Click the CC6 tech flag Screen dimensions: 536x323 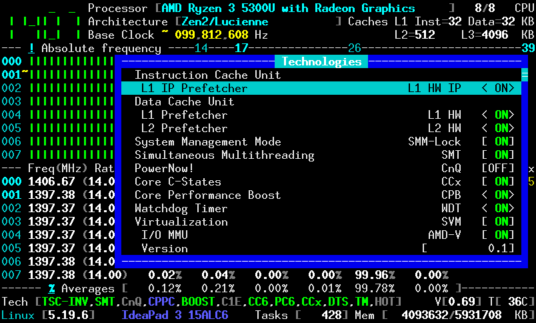click(258, 302)
